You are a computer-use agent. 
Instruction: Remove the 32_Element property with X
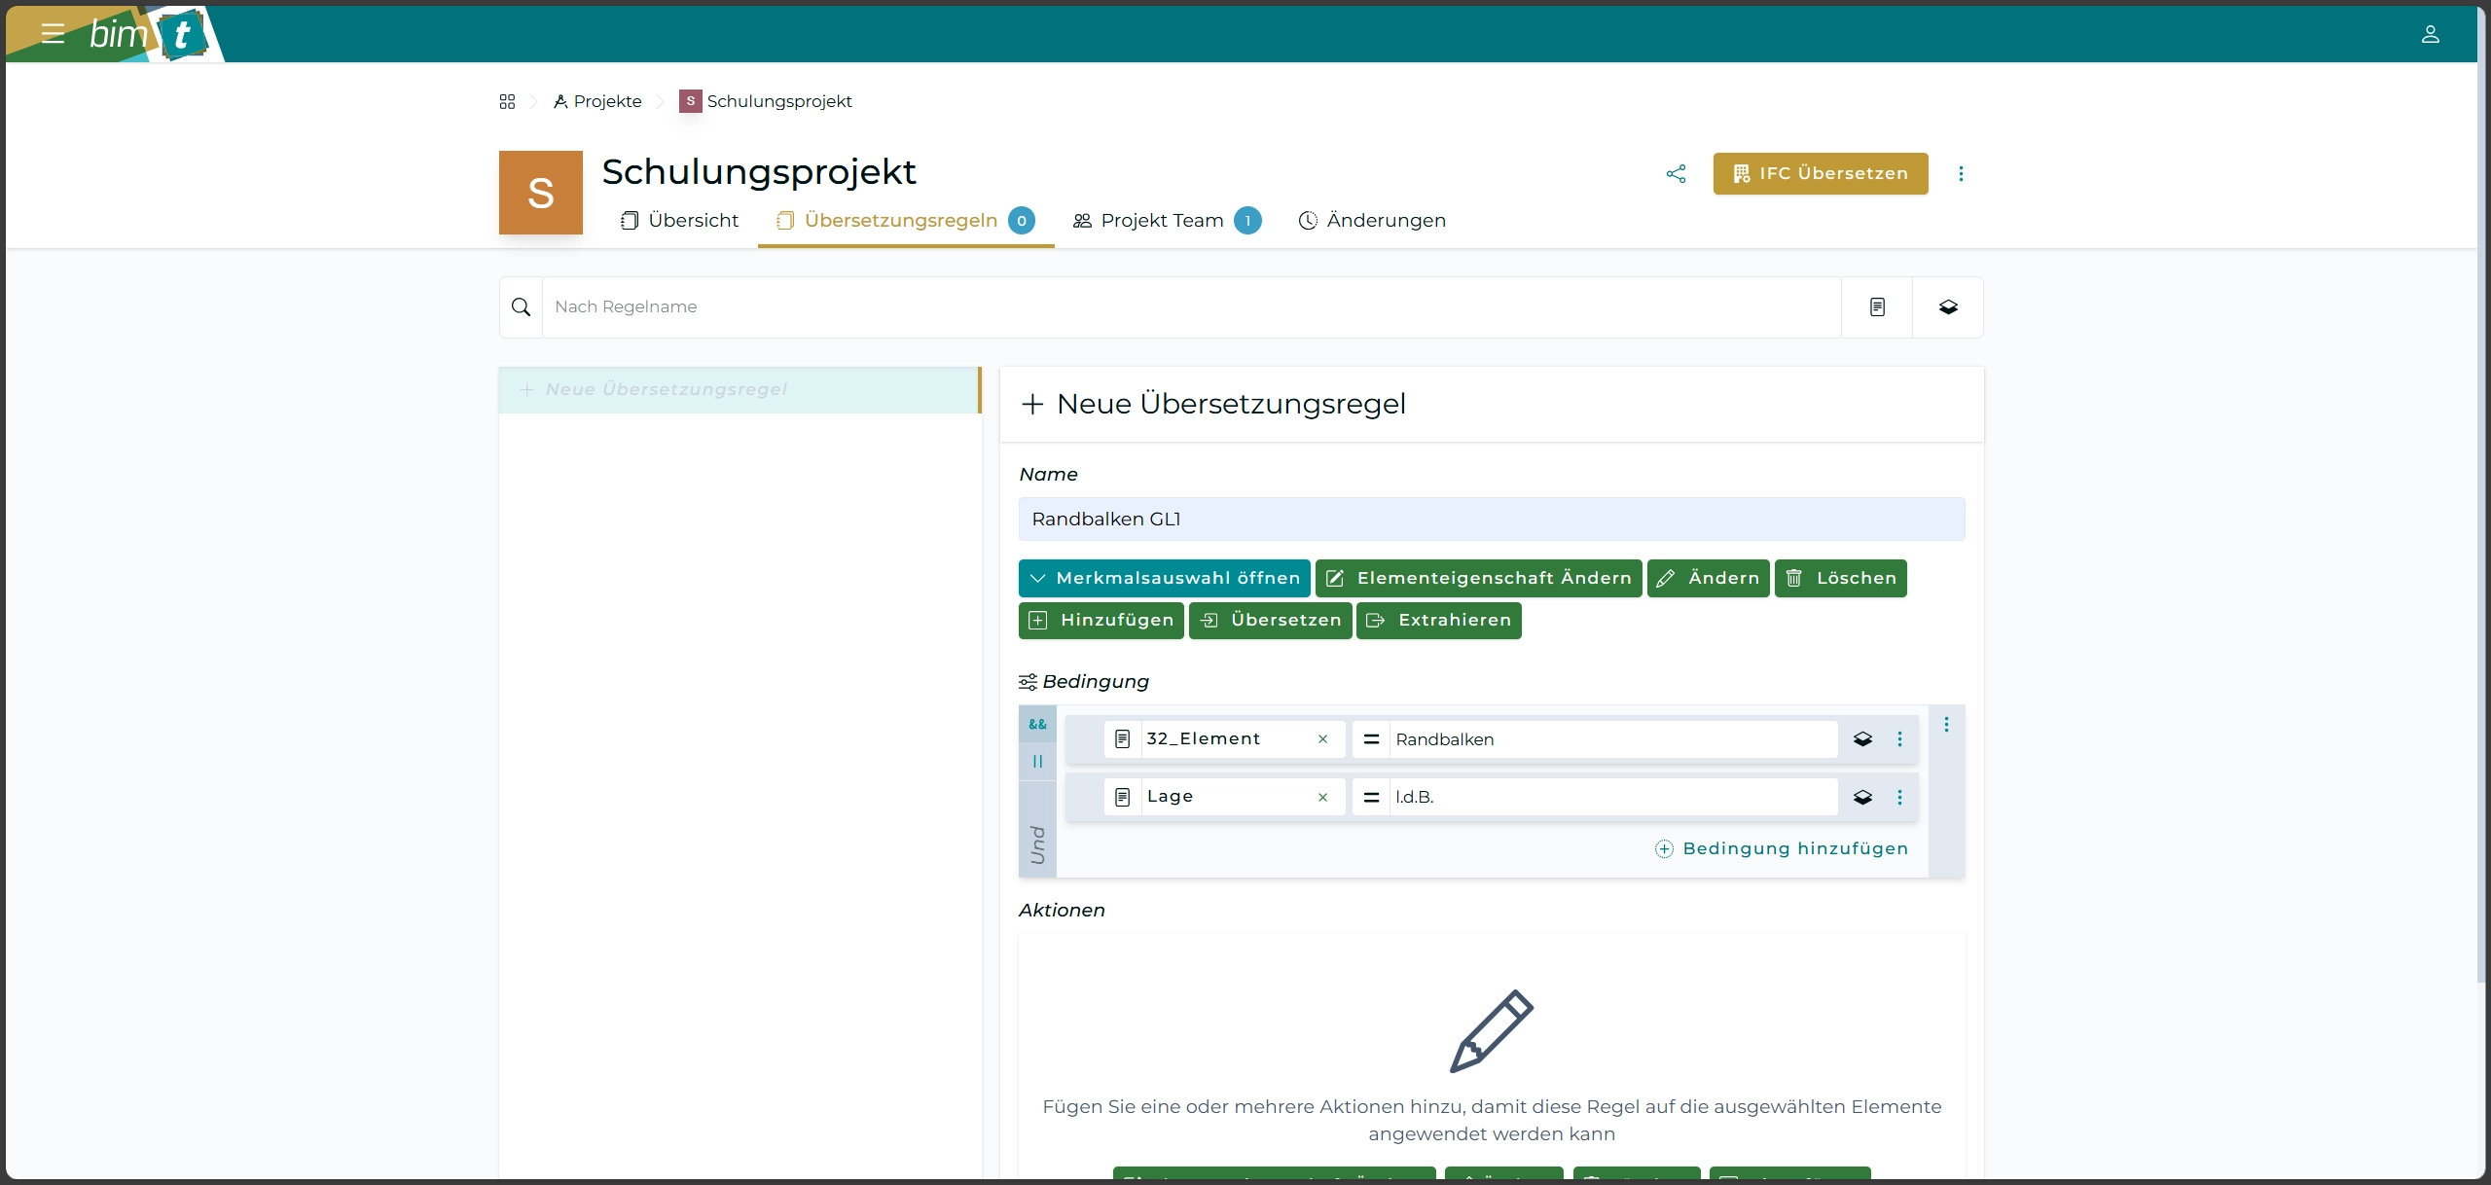[x=1322, y=739]
